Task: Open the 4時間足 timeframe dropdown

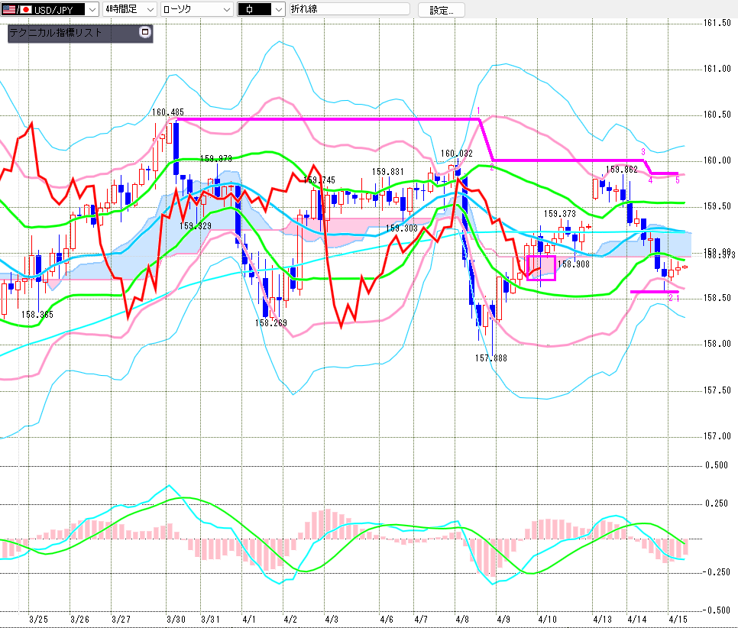Action: (150, 9)
